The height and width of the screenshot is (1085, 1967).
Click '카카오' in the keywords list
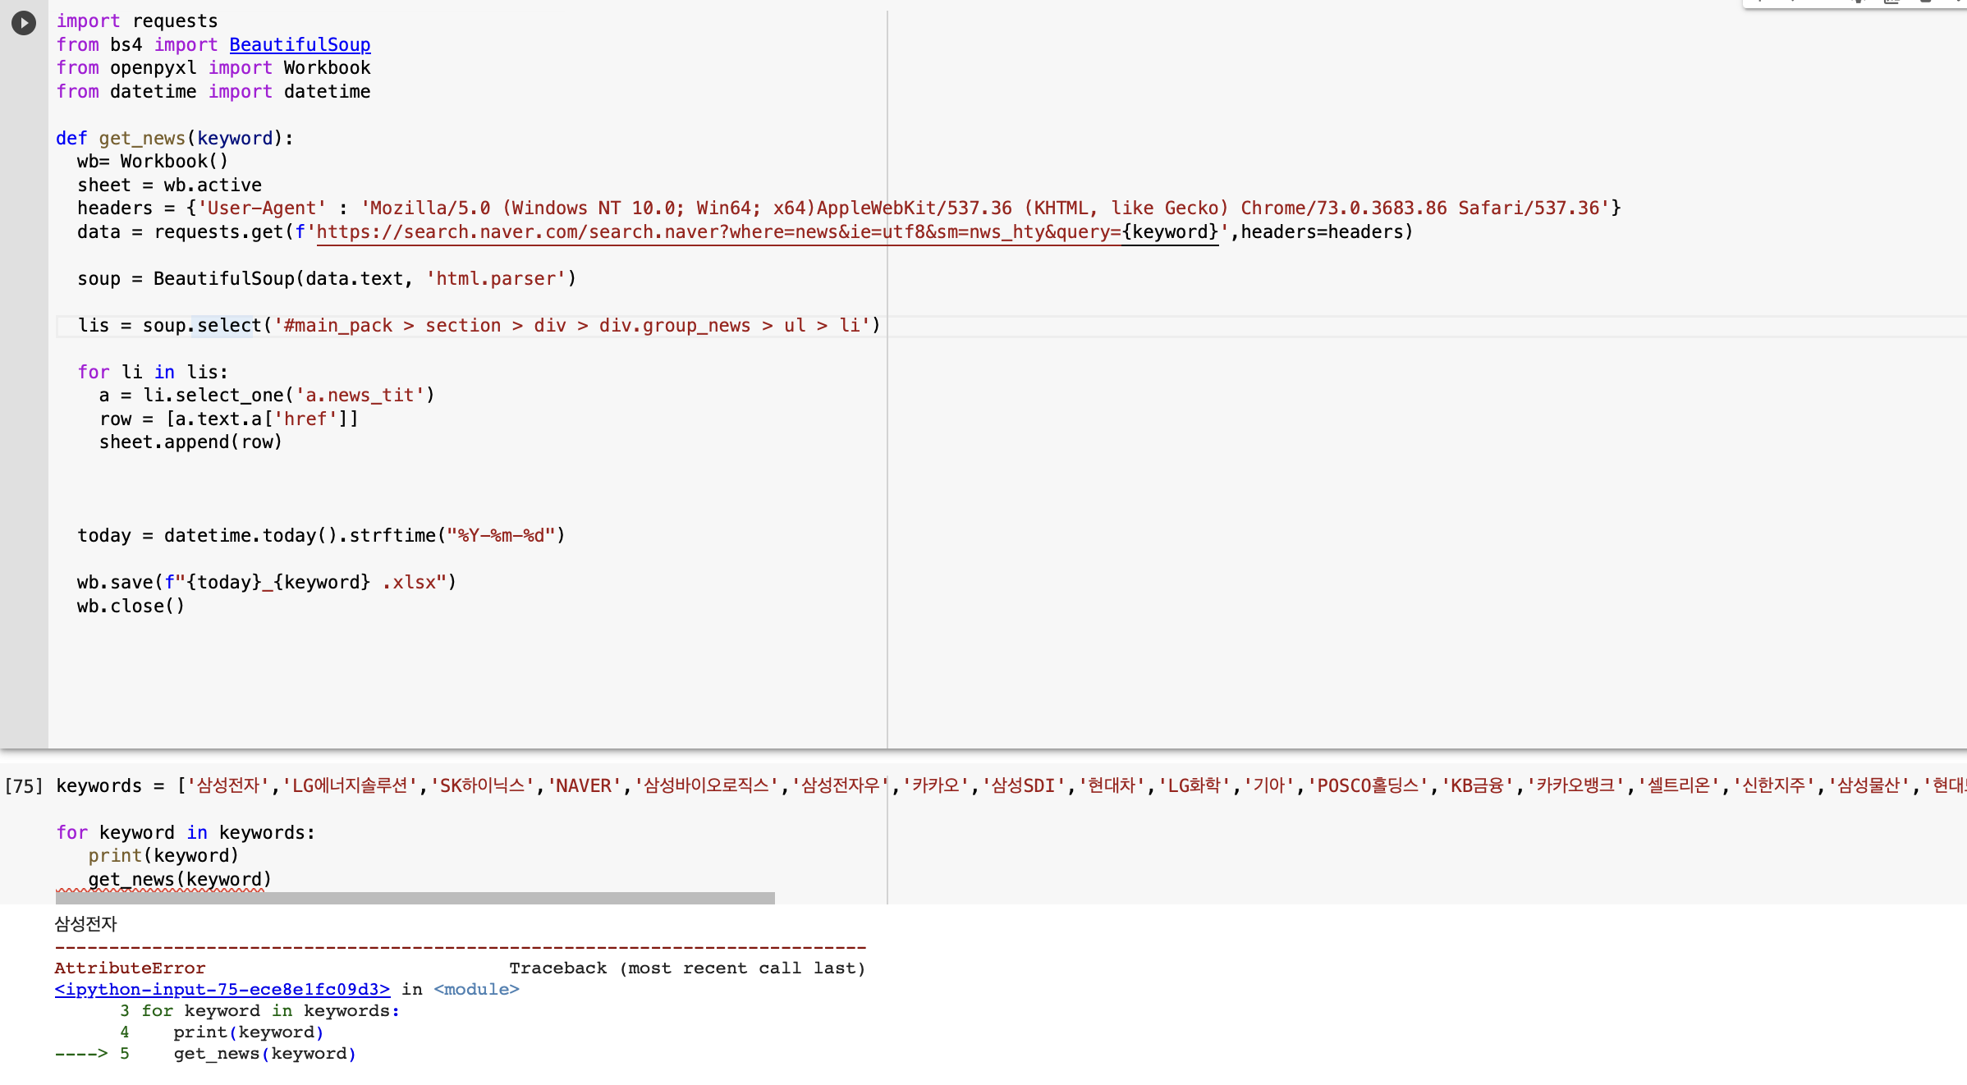click(x=936, y=786)
